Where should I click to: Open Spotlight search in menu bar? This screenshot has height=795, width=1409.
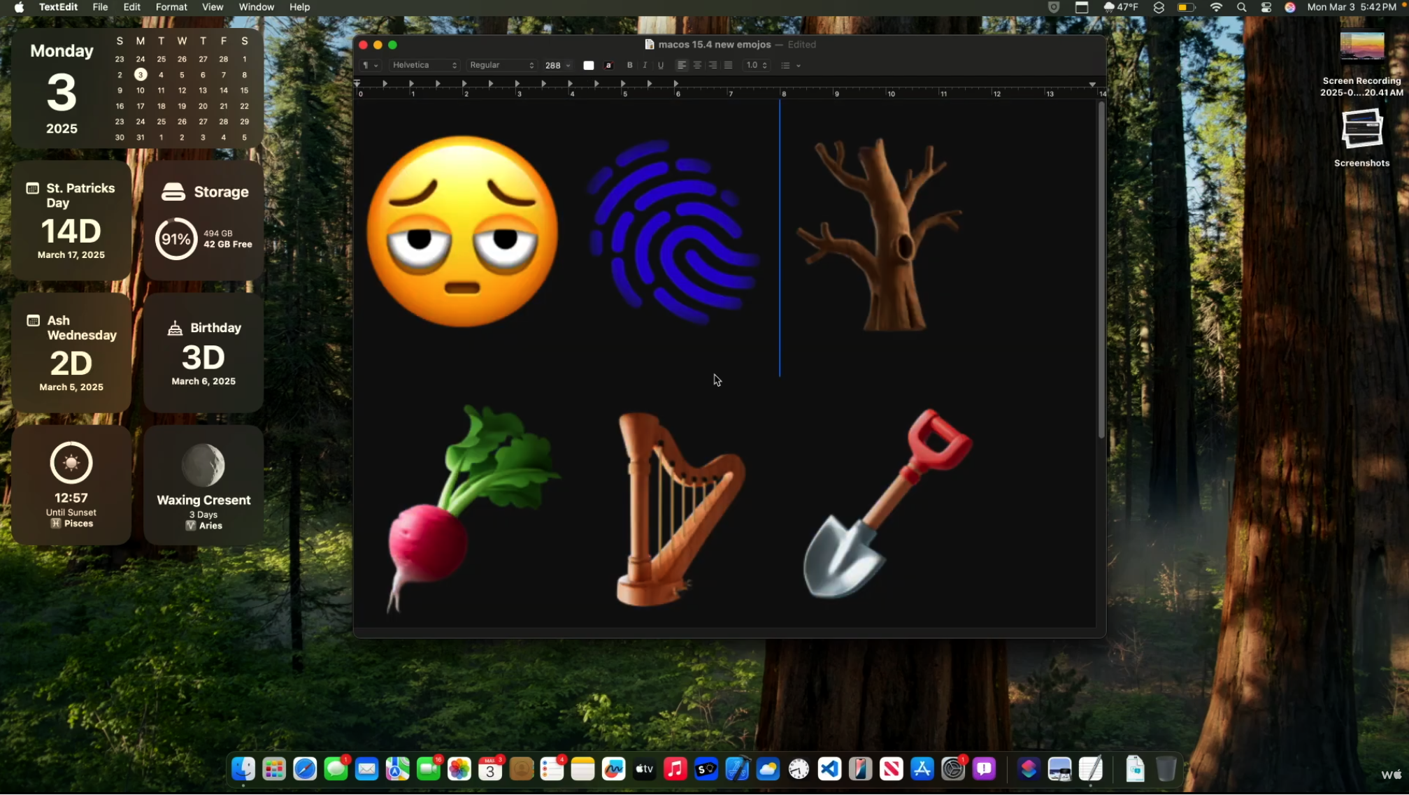tap(1241, 7)
